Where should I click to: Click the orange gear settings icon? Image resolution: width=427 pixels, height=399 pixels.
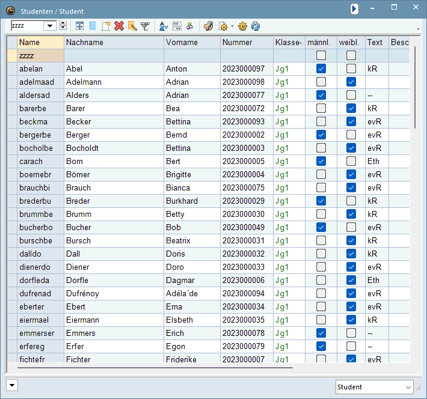[x=243, y=26]
